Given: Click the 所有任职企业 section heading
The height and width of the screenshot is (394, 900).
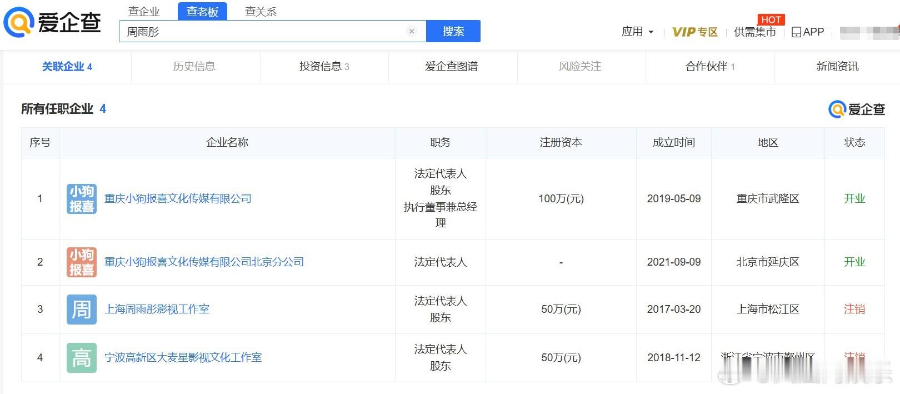Looking at the screenshot, I should click(x=57, y=109).
